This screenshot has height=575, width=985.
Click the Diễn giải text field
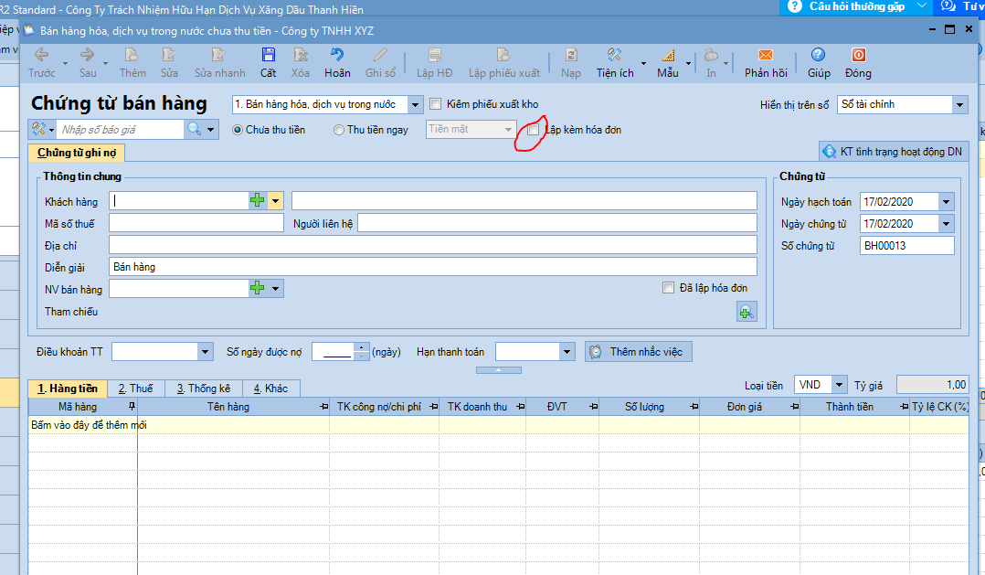point(432,267)
